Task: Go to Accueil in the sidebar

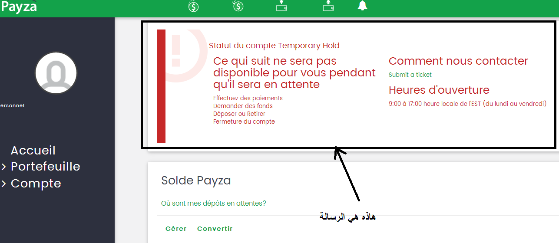Action: click(x=33, y=151)
